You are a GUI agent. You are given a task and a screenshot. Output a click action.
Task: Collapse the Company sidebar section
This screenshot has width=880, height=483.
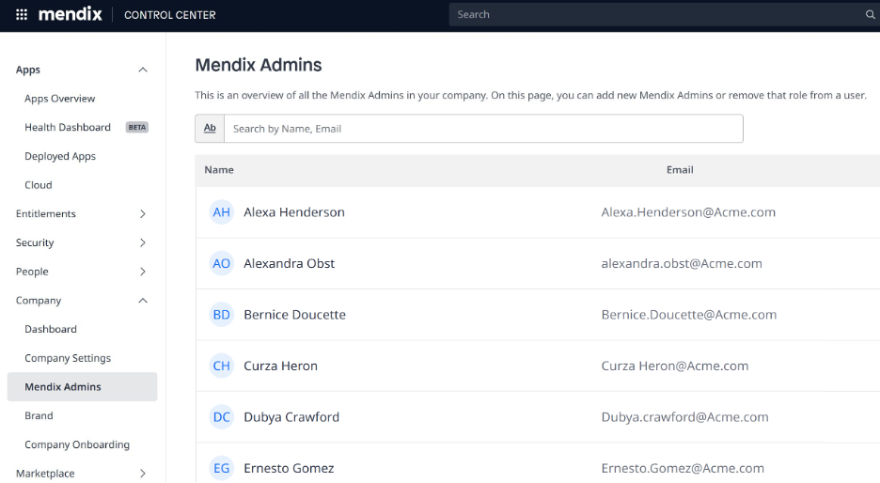(x=143, y=301)
